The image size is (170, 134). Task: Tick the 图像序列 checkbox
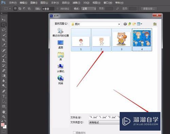[74, 133]
